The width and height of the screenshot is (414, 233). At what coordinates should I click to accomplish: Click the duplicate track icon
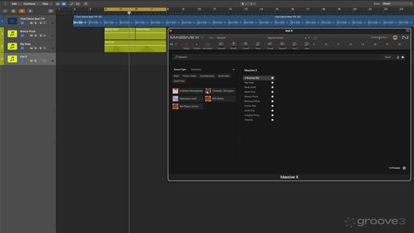pyautogui.click(x=14, y=11)
